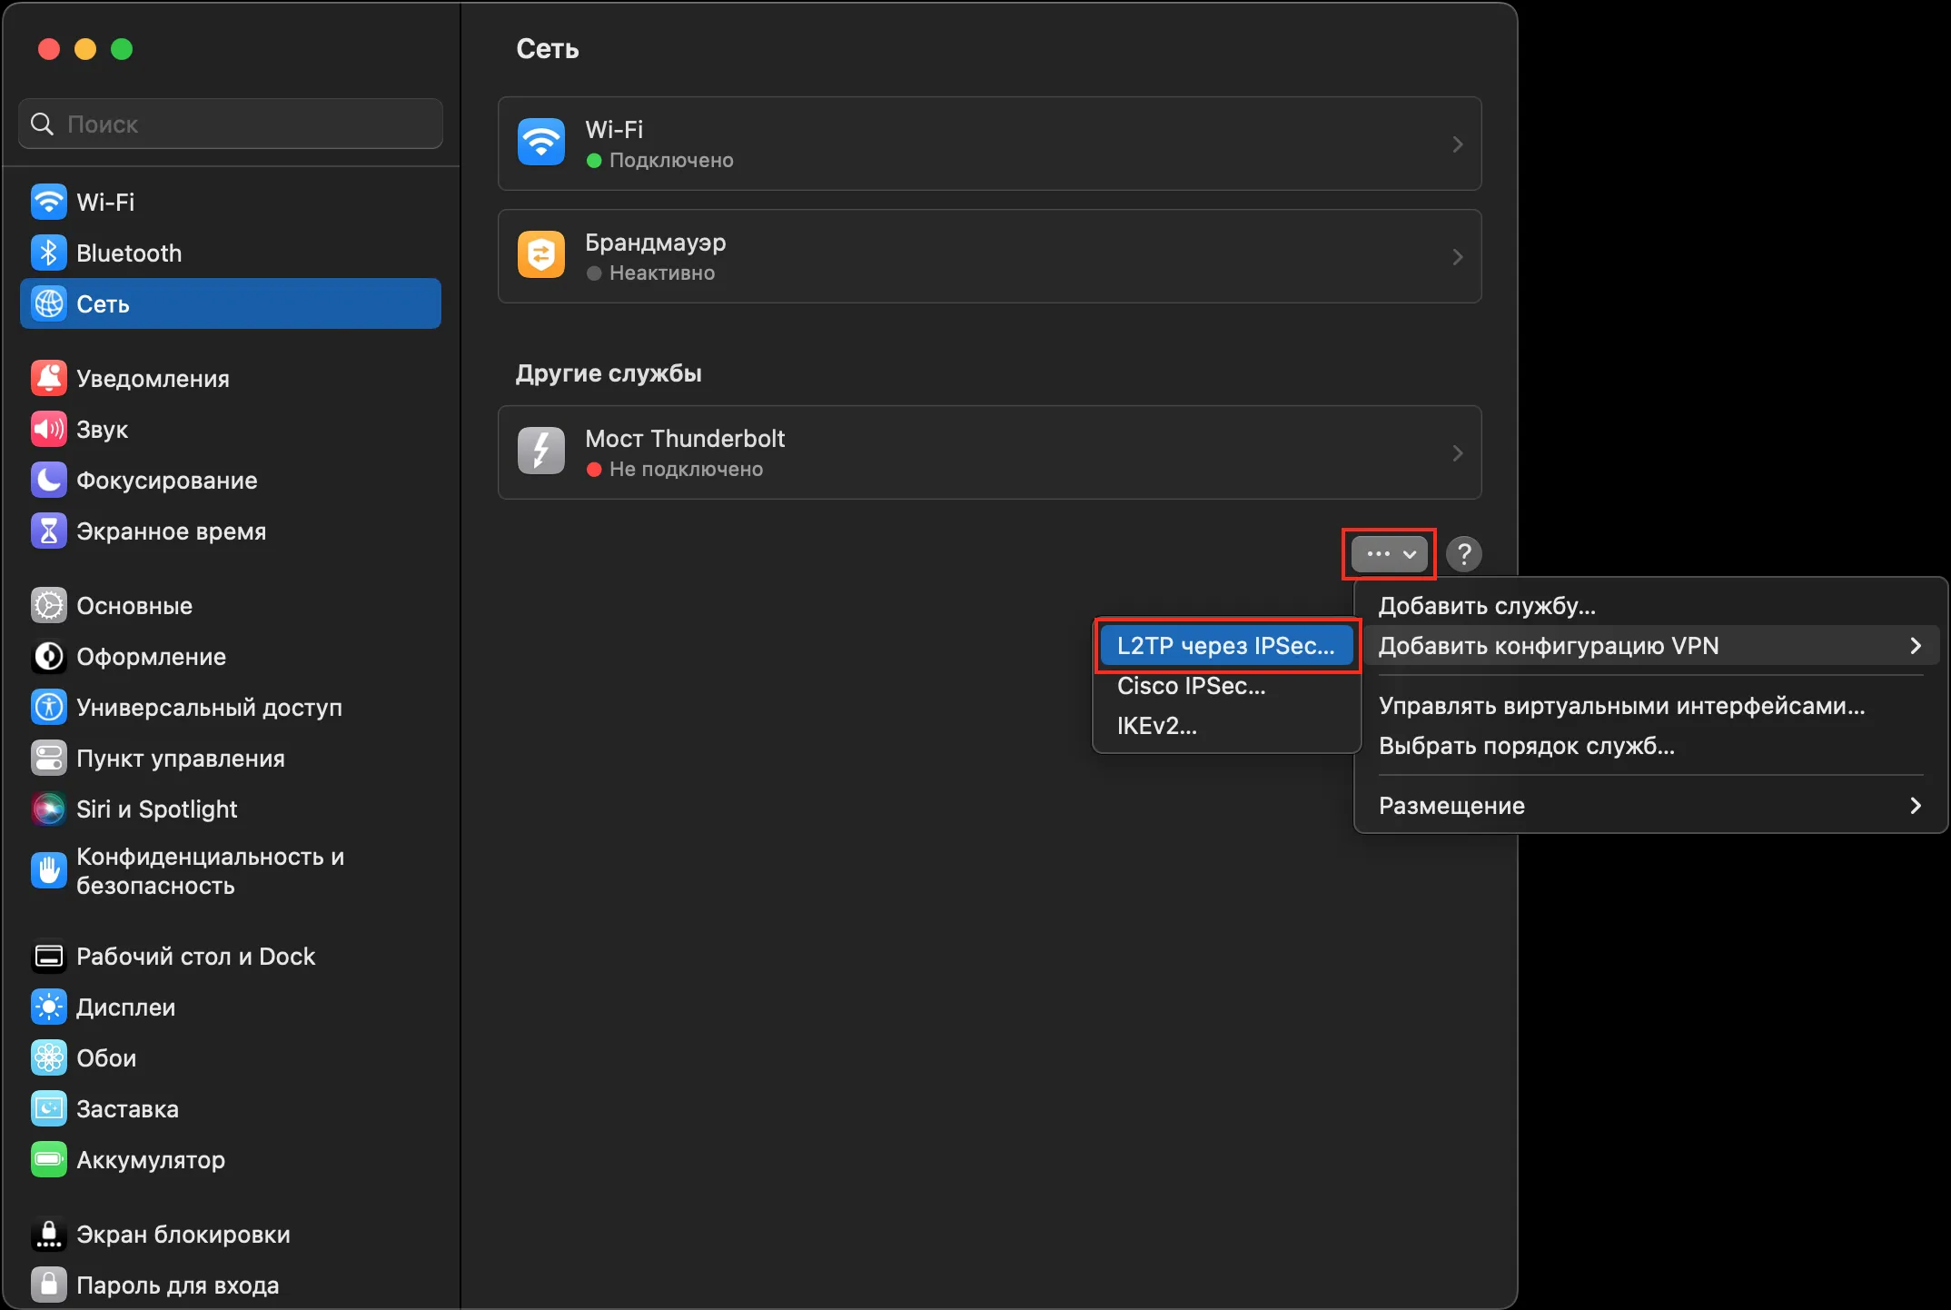Open Sound settings icon

pos(48,429)
